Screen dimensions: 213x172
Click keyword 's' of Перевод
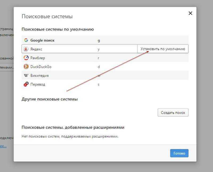tap(99, 84)
